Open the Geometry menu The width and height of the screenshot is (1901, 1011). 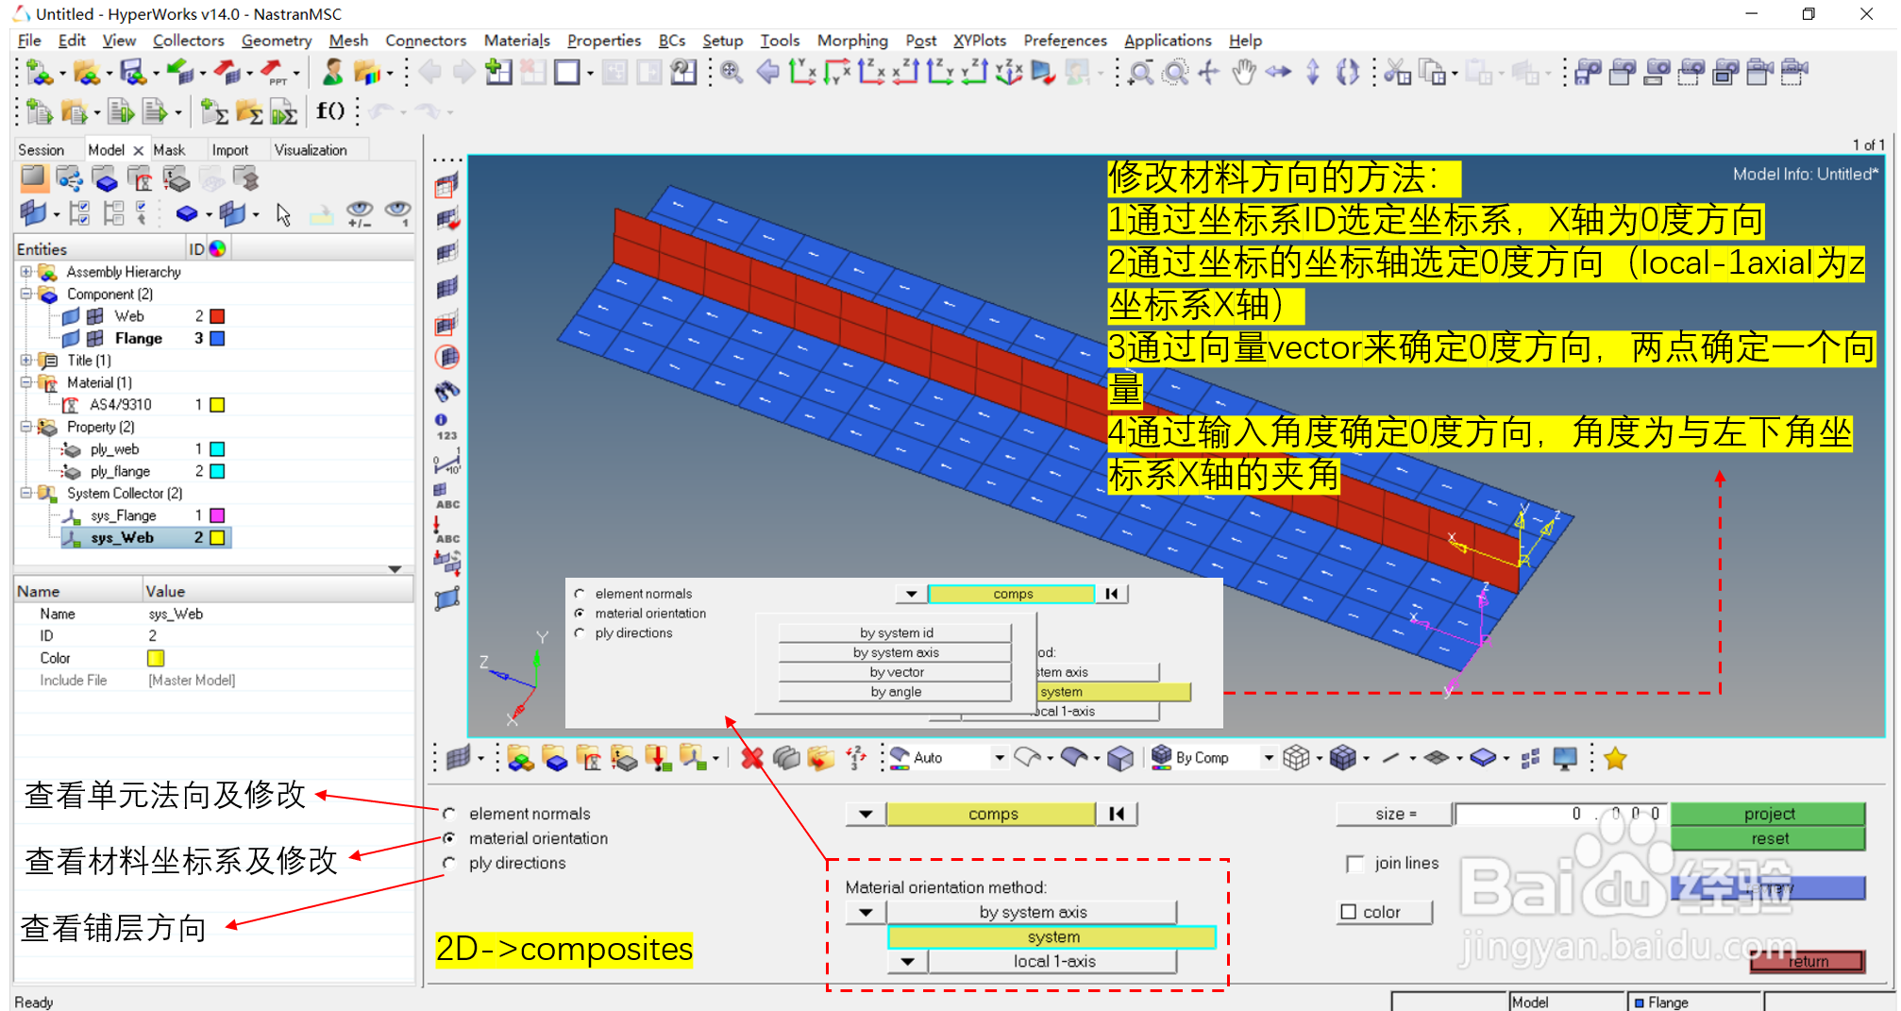[x=276, y=41]
